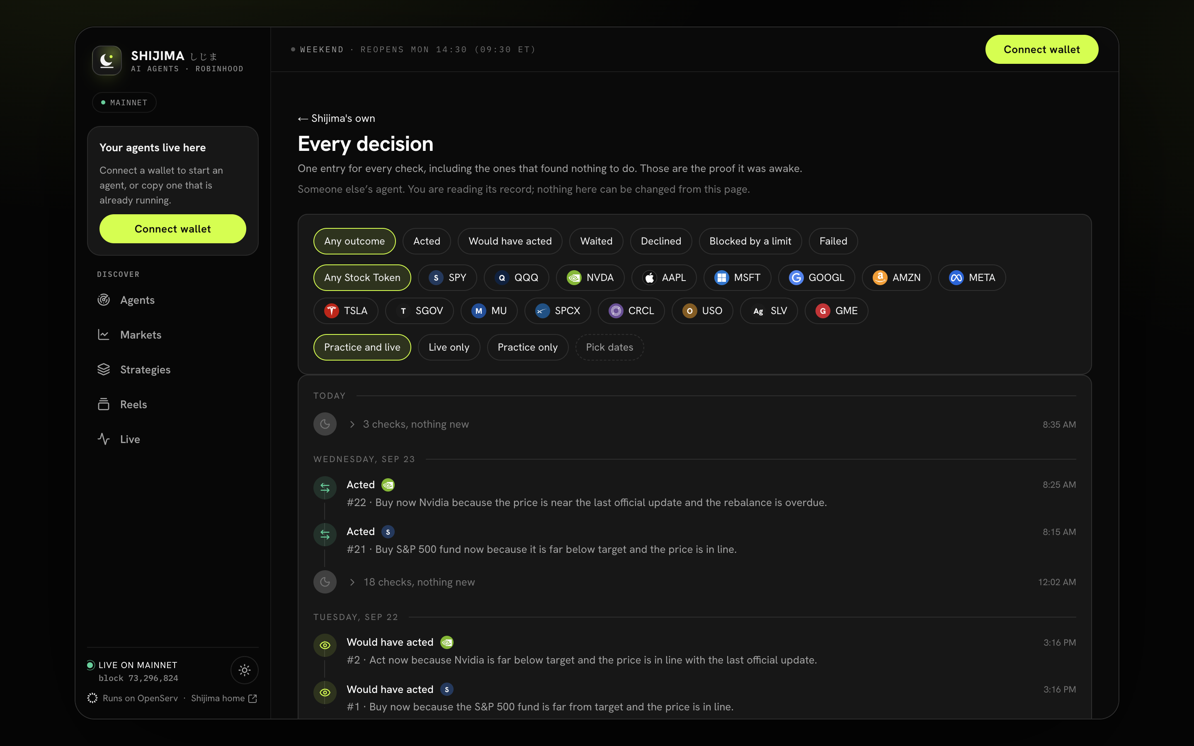Filter outcomes to Would have acted

click(510, 241)
